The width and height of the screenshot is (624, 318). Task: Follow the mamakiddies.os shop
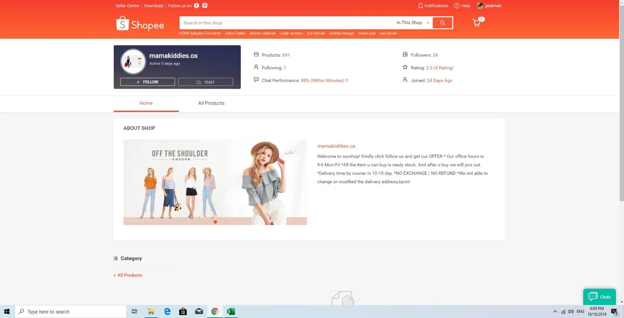[147, 82]
